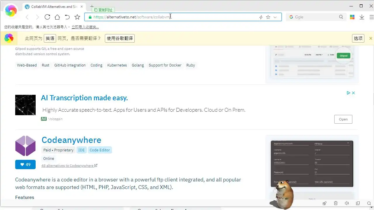
Task: Click the Ruby tag
Action: pyautogui.click(x=191, y=65)
